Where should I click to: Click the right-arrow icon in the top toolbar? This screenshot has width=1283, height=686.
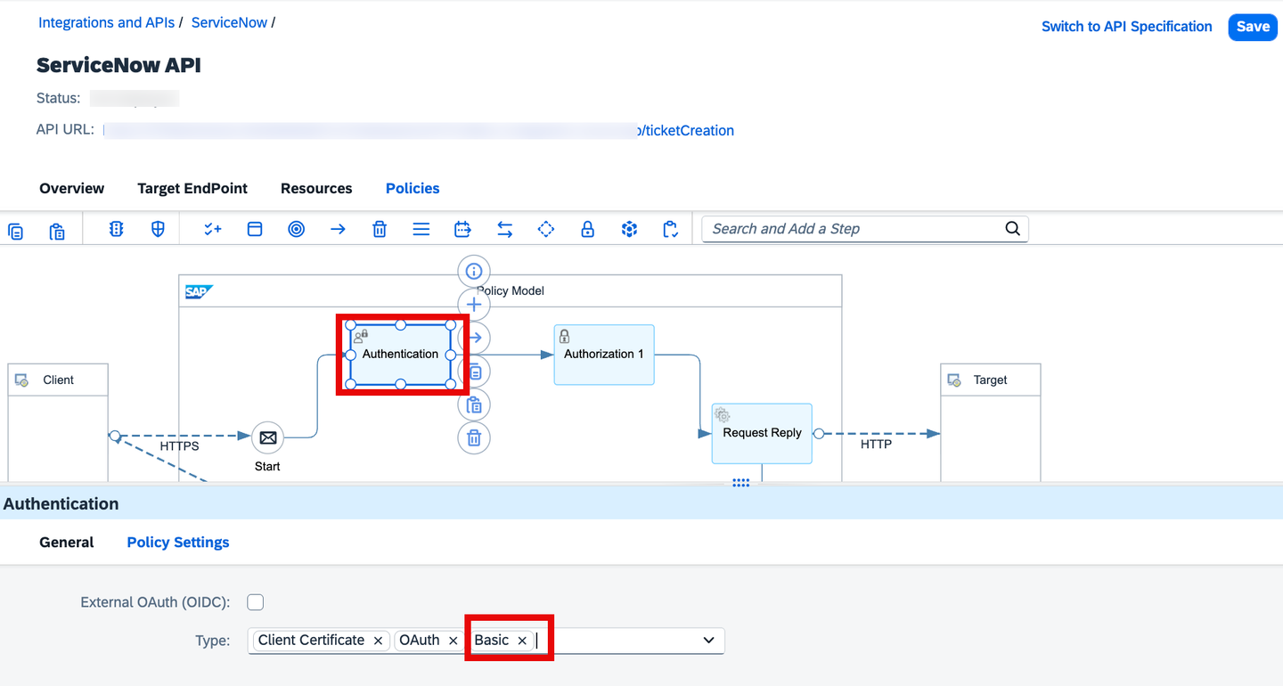338,229
